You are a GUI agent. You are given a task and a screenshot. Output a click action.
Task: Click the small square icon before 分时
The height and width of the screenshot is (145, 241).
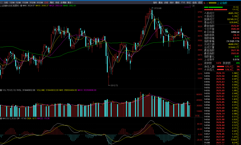[2, 2]
